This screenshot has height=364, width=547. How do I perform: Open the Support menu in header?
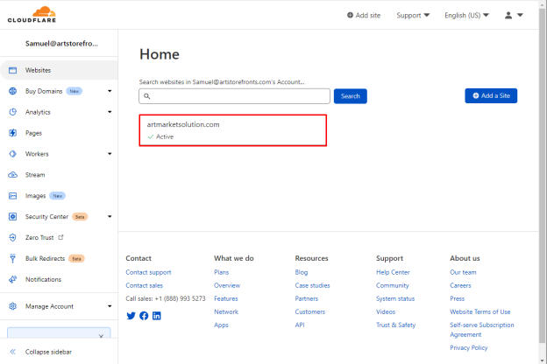pos(413,16)
